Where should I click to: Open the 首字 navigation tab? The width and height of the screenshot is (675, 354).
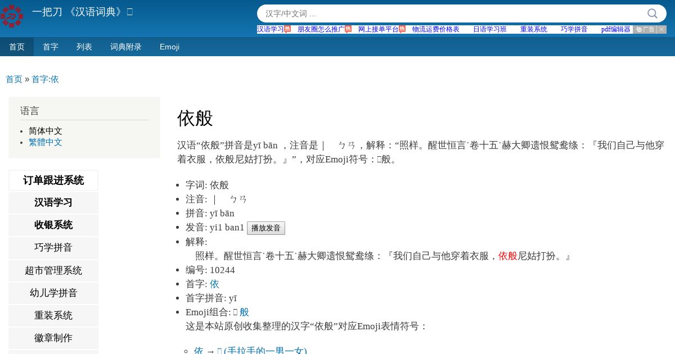pos(51,47)
